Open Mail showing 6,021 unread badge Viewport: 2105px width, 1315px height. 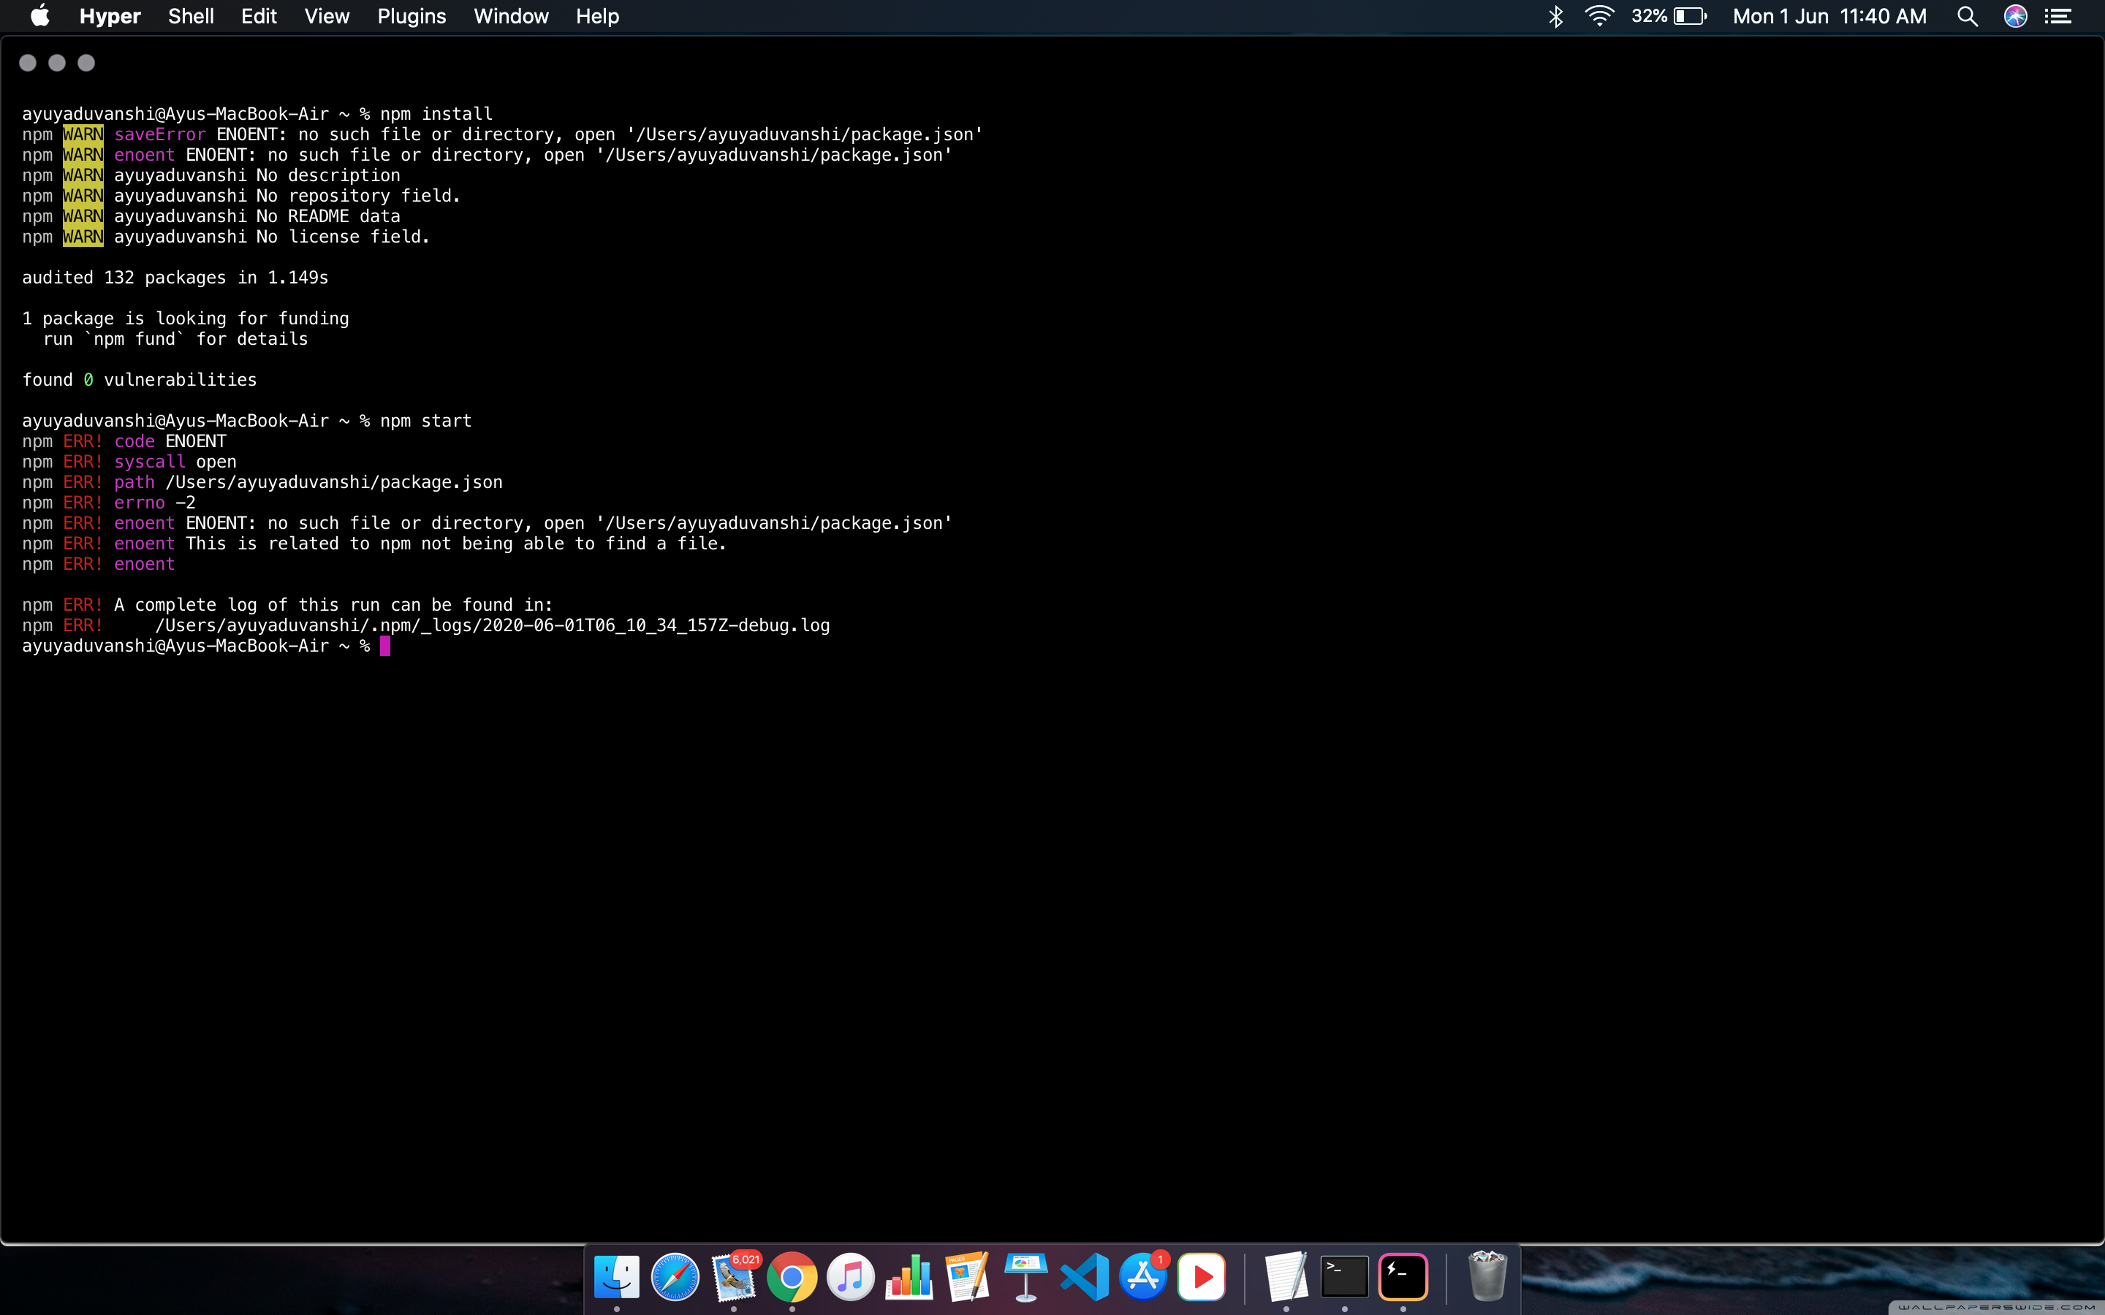[x=735, y=1278]
